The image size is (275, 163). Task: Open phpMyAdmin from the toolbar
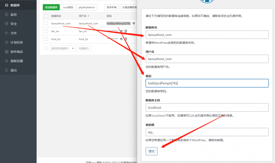pos(86,8)
